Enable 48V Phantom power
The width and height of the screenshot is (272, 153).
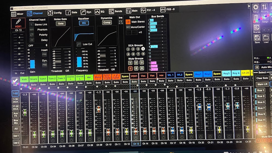(32, 30)
